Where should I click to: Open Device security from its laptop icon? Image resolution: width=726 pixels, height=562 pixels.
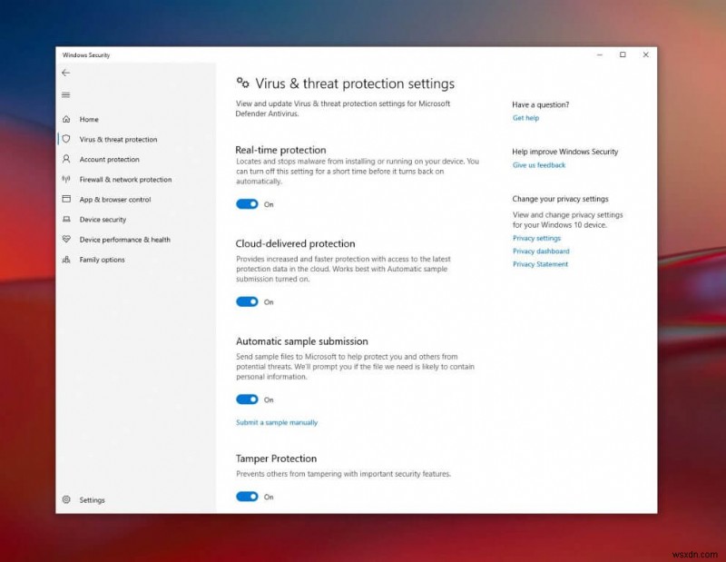pyautogui.click(x=65, y=219)
